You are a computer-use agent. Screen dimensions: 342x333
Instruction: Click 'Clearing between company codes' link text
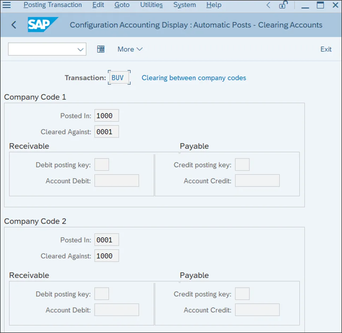[x=194, y=78]
